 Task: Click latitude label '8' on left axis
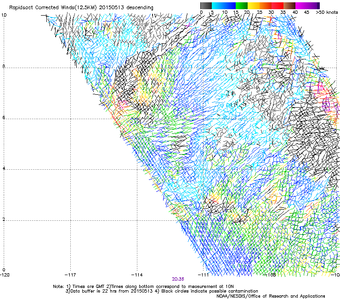point(4,66)
